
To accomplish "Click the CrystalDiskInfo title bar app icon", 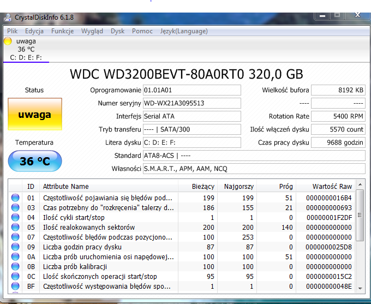I will [x=8, y=17].
